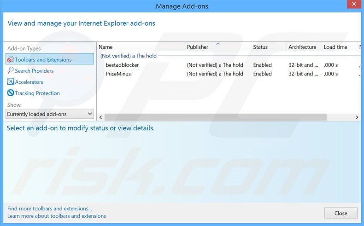The height and width of the screenshot is (226, 364).
Task: Click the publisher cell of bestadblocker
Action: (x=215, y=65)
